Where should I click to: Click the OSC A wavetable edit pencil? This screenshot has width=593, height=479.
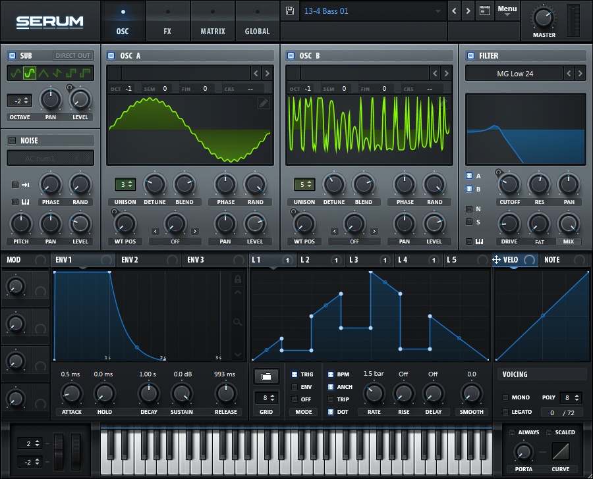tap(263, 103)
